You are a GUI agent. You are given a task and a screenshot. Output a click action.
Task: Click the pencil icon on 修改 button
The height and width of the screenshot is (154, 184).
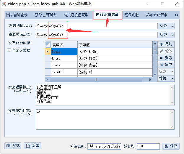(161, 51)
